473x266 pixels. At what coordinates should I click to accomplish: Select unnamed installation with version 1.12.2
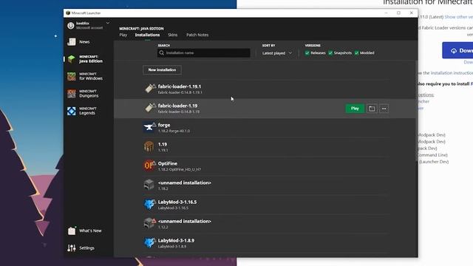point(184,222)
